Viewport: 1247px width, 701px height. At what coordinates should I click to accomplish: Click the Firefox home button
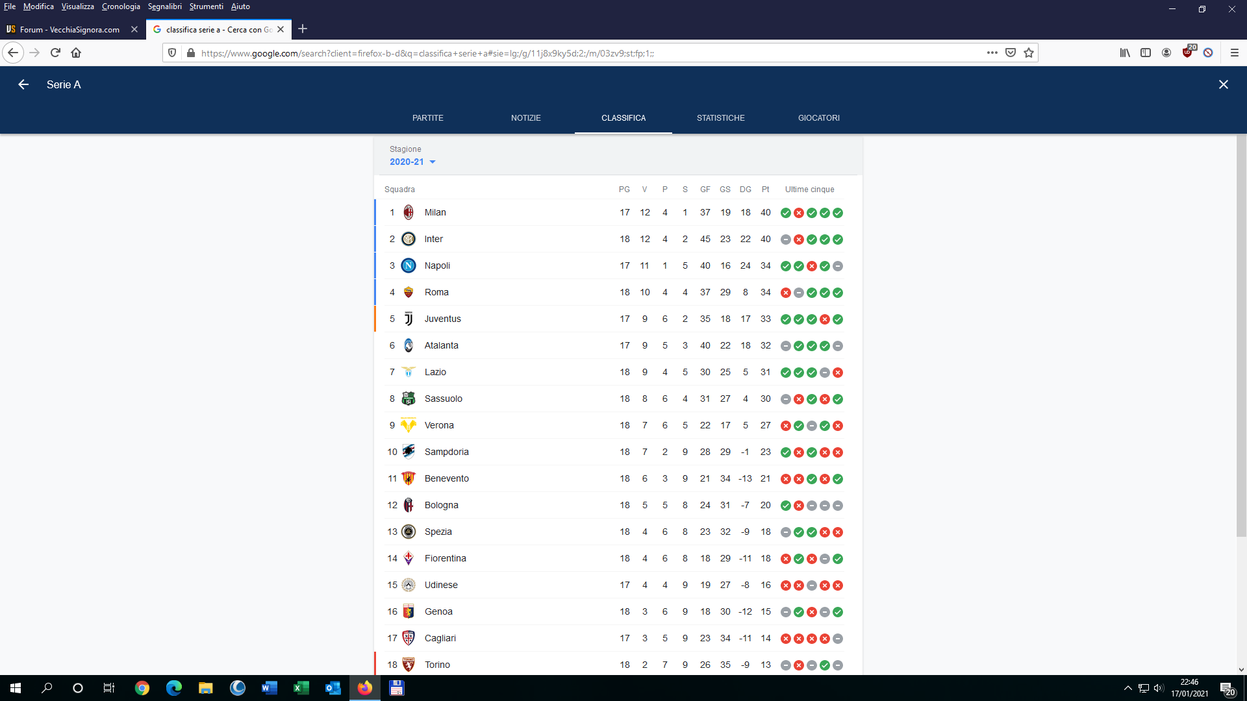coord(76,53)
